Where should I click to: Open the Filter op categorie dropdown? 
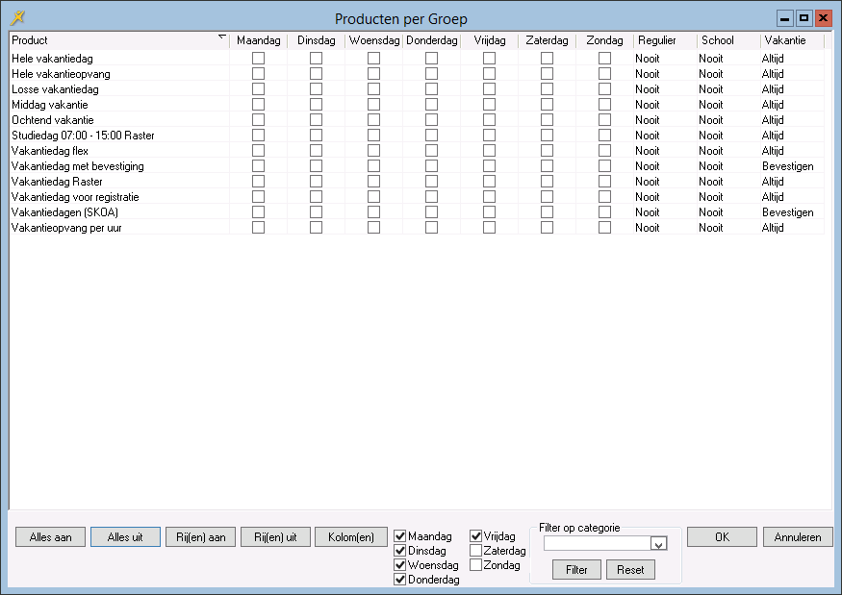(658, 544)
